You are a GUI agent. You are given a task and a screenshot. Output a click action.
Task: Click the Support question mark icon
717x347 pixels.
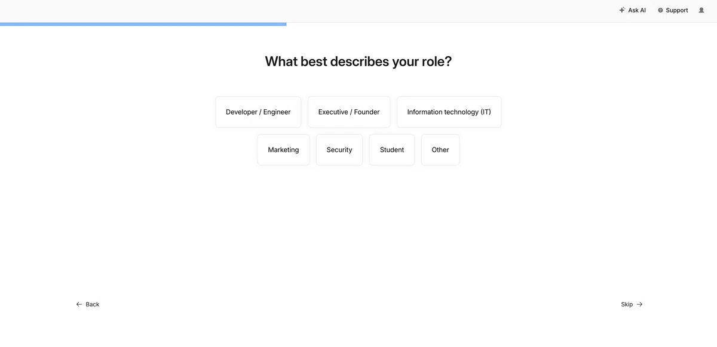point(660,10)
